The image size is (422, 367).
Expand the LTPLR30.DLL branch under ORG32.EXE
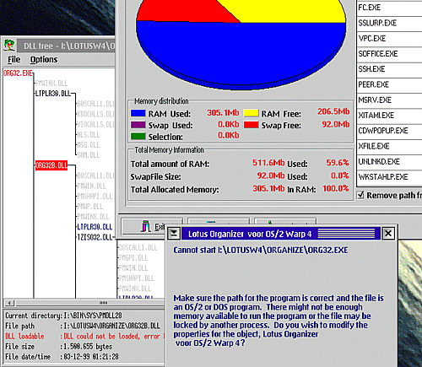coord(53,94)
